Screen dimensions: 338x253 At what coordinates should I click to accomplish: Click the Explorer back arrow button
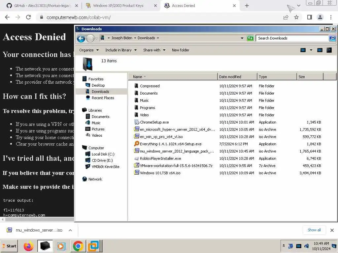point(81,39)
